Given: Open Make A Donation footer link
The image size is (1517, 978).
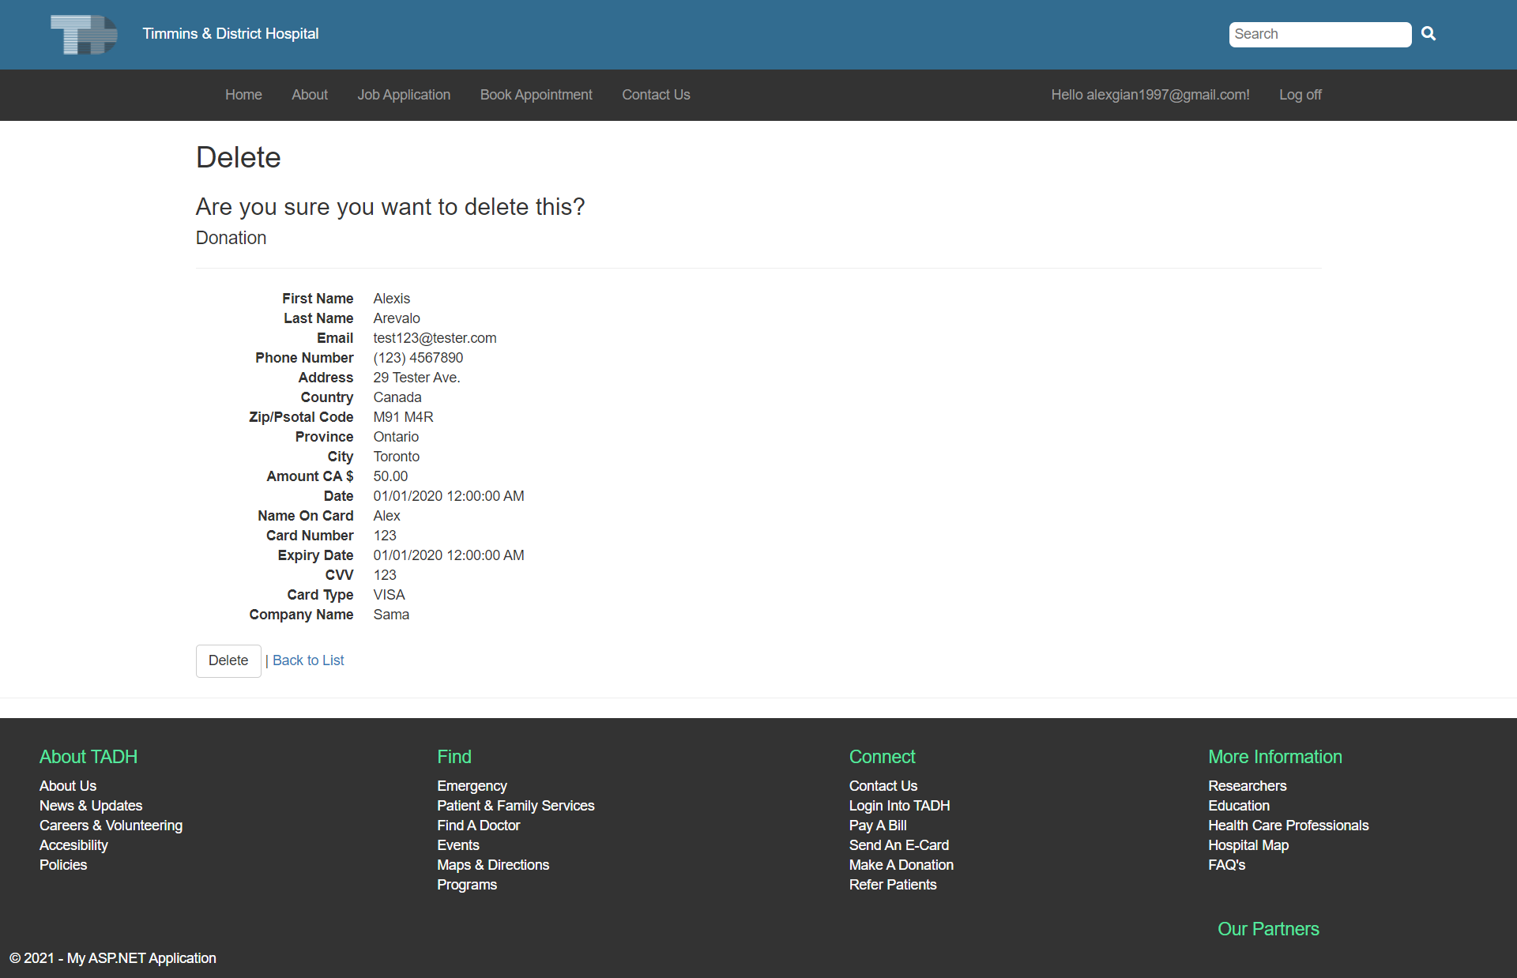Looking at the screenshot, I should 901,865.
